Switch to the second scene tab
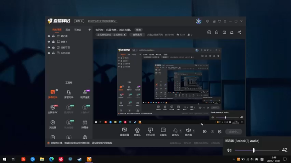The image size is (291, 163). point(68,30)
